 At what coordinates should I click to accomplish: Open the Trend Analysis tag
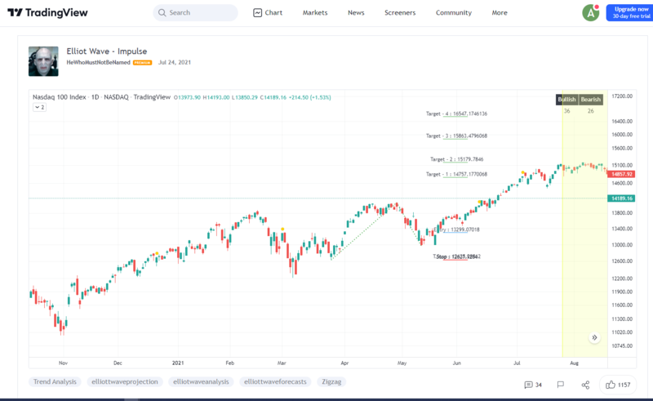54,381
